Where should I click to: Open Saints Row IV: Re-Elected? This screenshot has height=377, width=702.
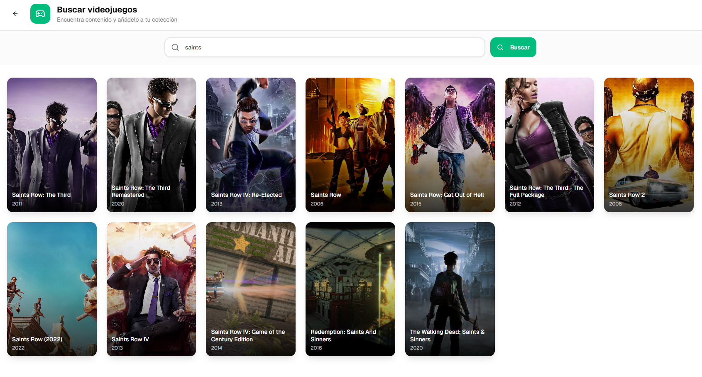click(251, 144)
